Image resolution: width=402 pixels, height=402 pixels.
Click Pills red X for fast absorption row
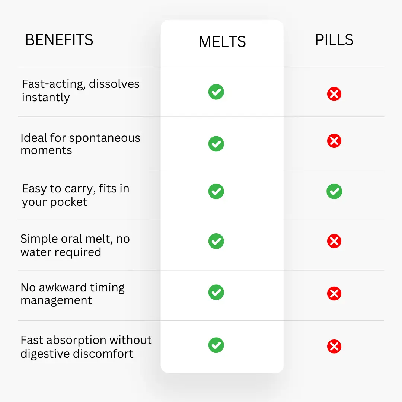click(334, 347)
